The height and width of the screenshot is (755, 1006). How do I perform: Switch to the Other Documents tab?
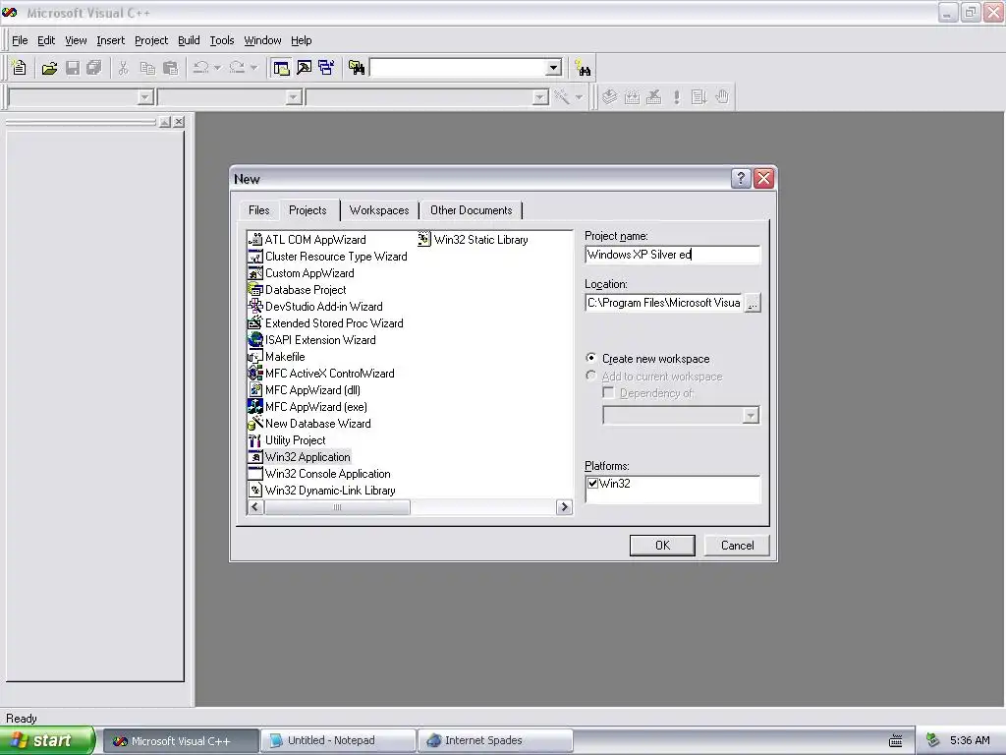point(471,210)
